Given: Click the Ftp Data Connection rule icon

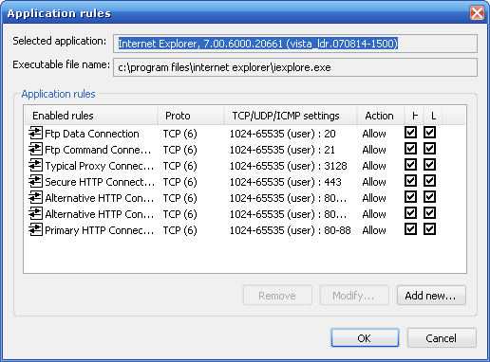Looking at the screenshot, I should (x=35, y=133).
